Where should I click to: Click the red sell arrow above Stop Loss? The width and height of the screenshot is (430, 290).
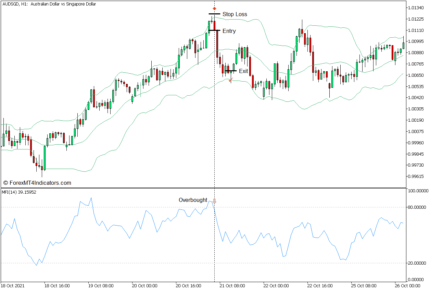coord(215,9)
